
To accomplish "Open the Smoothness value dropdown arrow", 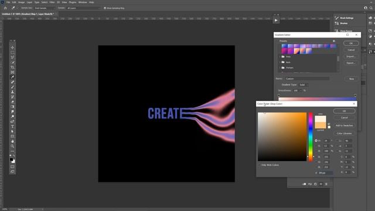I will tap(301, 91).
